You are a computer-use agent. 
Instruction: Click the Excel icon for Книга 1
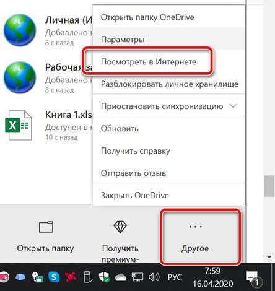(19, 125)
